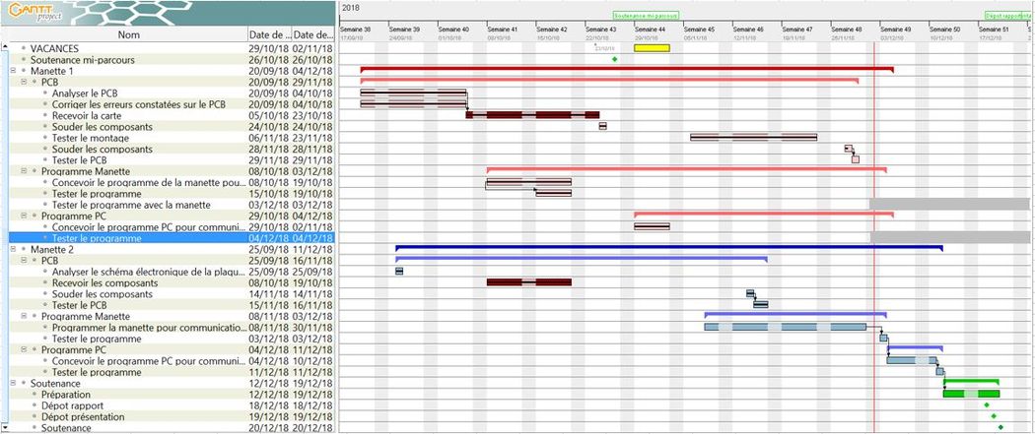Click the Soutenance mi-parcours timeline label
This screenshot has height=434, width=1035.
pos(646,16)
